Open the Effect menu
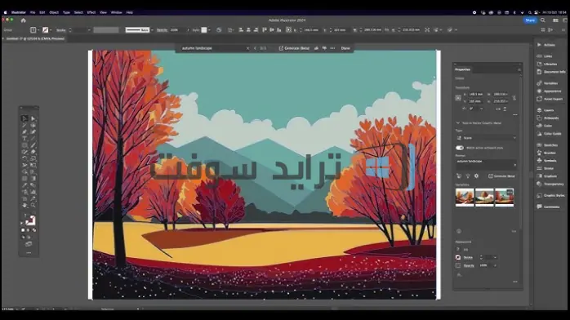The image size is (570, 320). click(91, 12)
